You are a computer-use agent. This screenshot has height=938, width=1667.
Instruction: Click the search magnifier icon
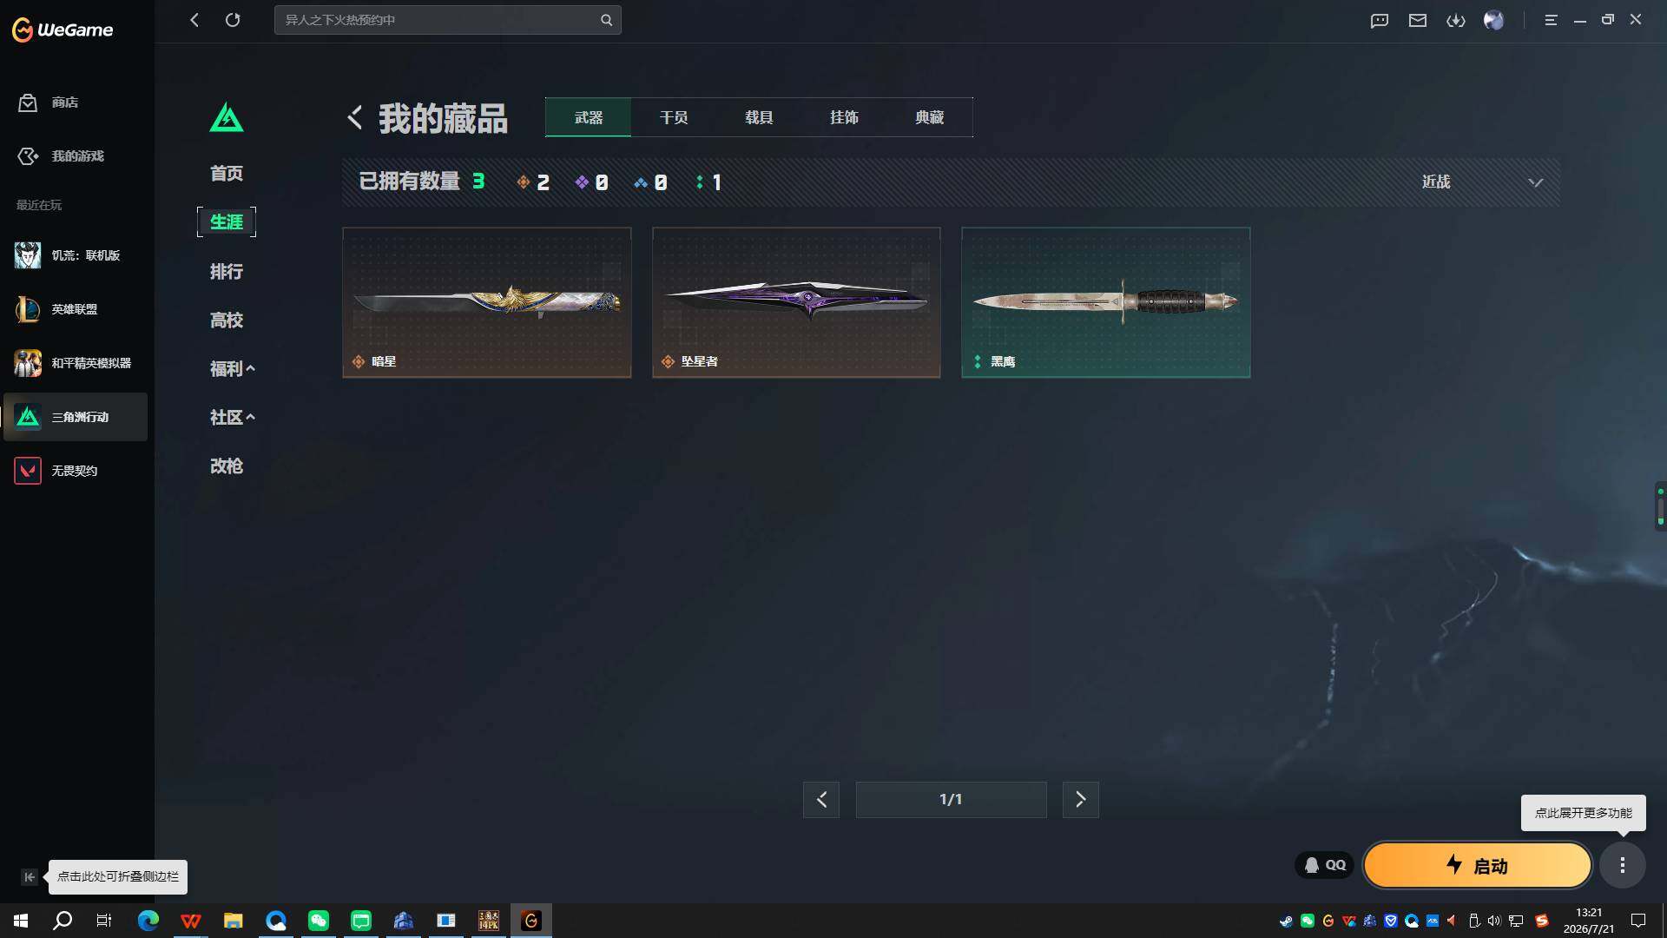606,20
